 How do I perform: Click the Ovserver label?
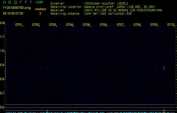[57, 4]
